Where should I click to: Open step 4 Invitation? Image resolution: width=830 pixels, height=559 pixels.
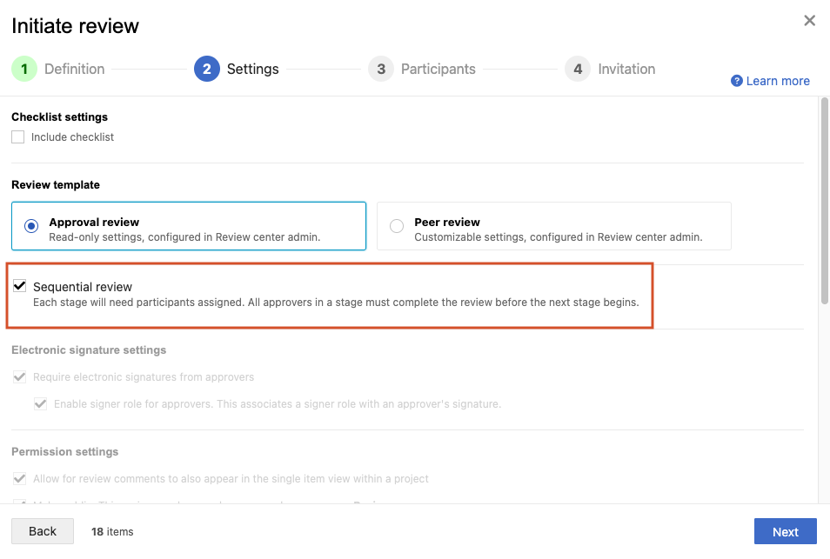click(x=610, y=69)
